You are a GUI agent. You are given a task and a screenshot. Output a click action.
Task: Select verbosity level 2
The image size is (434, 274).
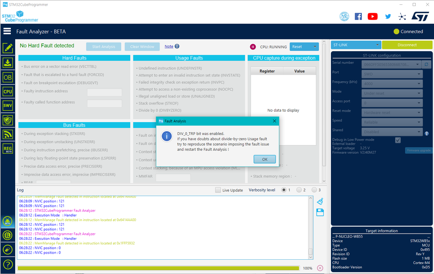[x=298, y=190]
